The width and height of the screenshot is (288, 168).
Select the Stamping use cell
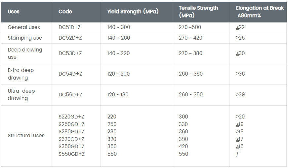coord(25,38)
